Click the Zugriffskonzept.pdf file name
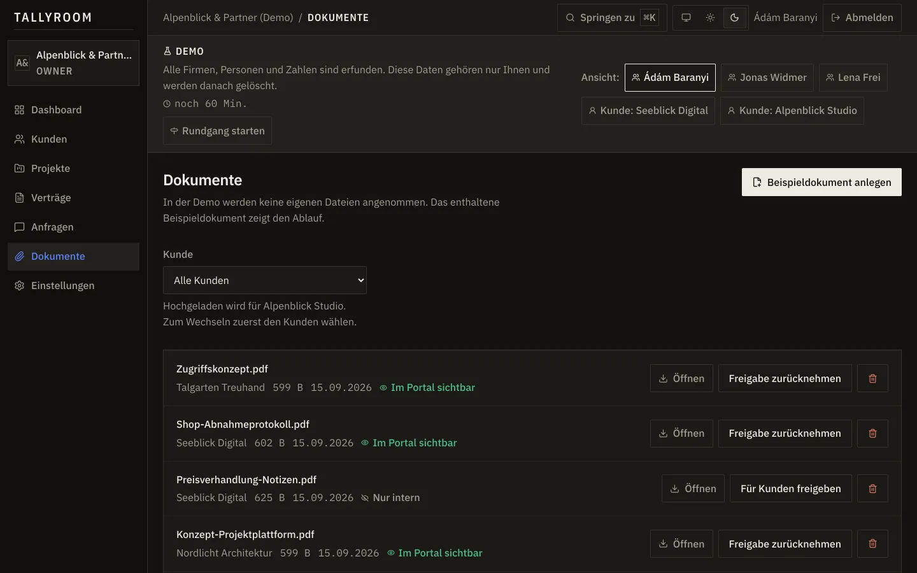Image resolution: width=917 pixels, height=573 pixels. pos(222,369)
